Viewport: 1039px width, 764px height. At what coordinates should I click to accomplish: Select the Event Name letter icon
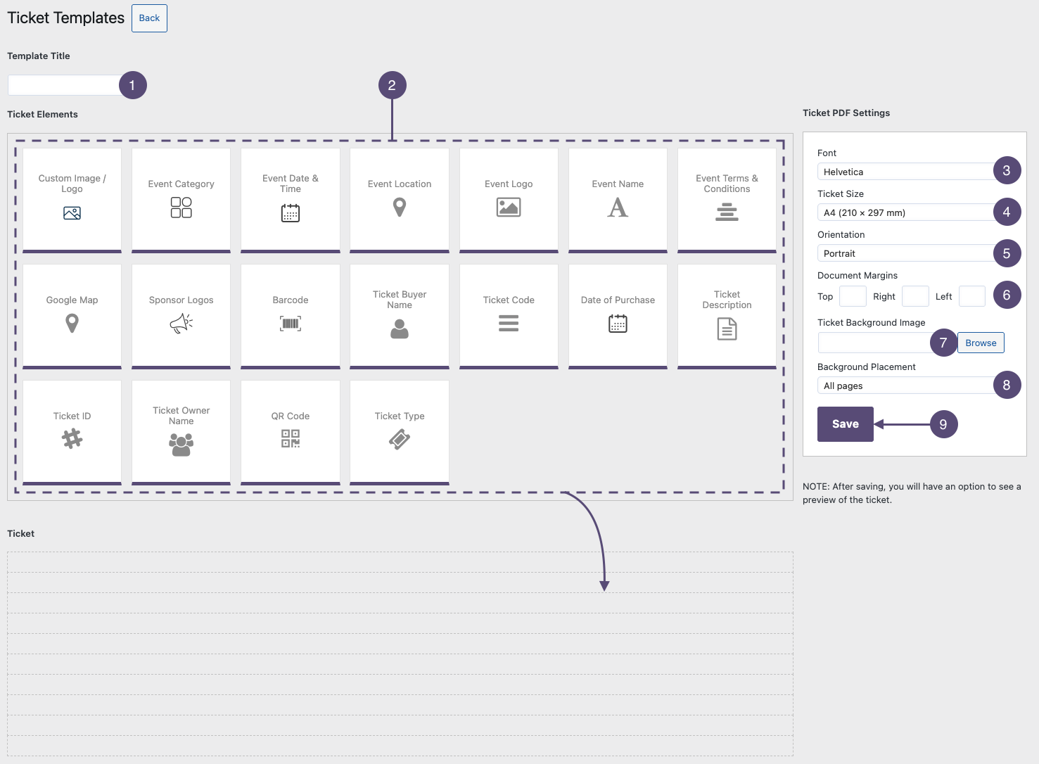click(x=618, y=208)
